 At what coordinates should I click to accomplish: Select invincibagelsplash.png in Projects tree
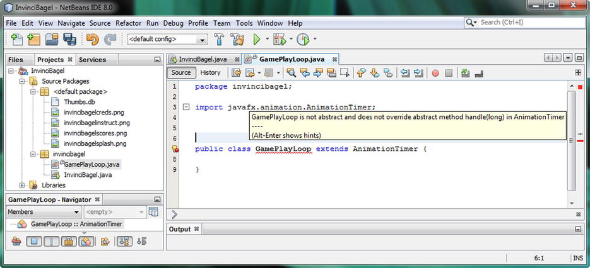pyautogui.click(x=95, y=143)
